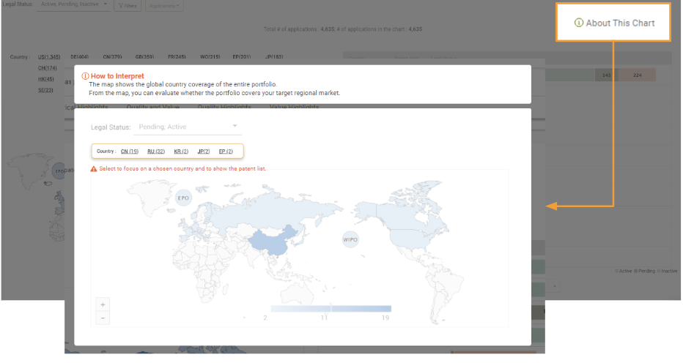The height and width of the screenshot is (363, 683).
Task: Select country JP(2) in modal
Action: tap(204, 151)
